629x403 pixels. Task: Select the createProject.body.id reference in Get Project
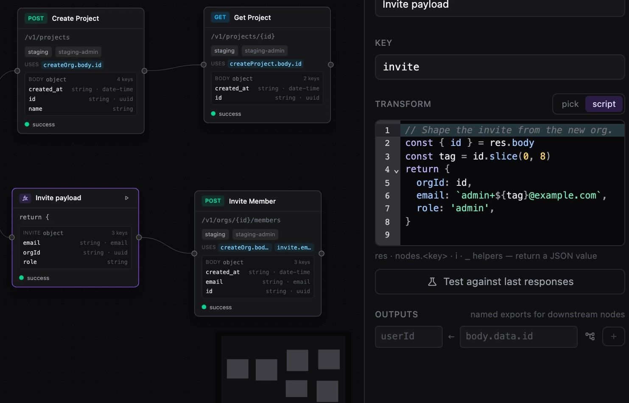[x=266, y=64]
